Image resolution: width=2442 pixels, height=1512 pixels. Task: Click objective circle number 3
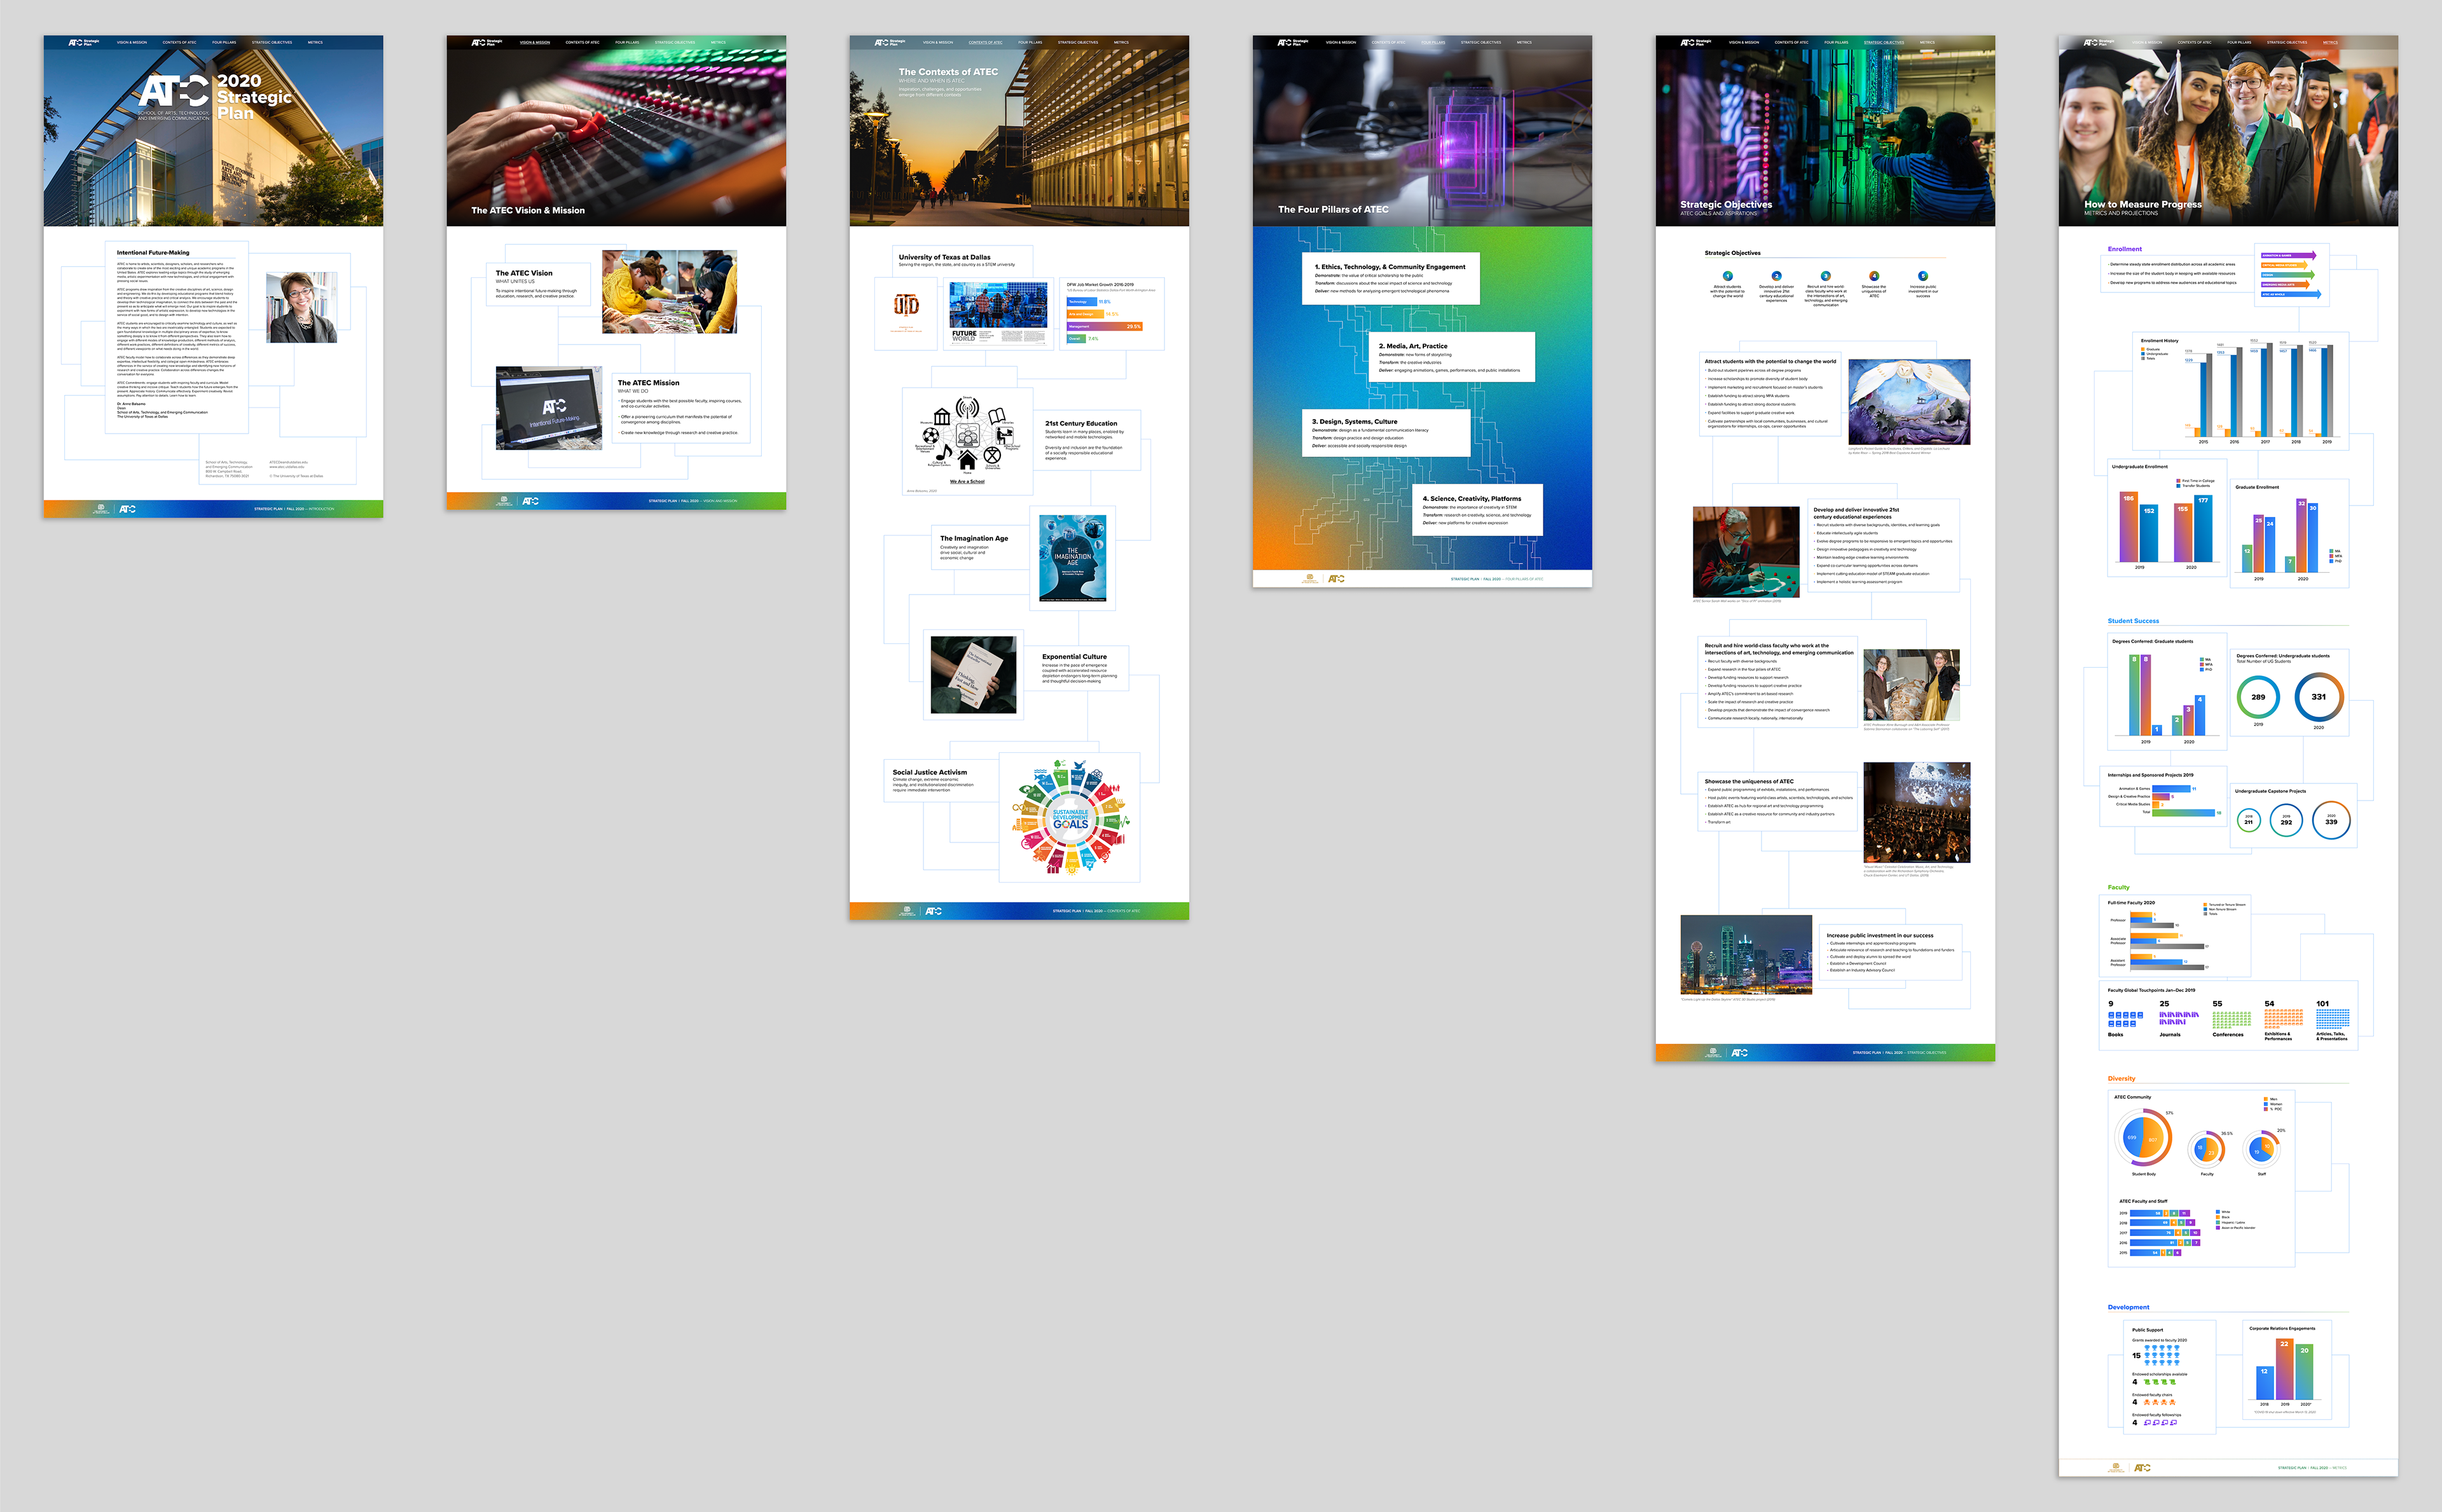point(1825,276)
